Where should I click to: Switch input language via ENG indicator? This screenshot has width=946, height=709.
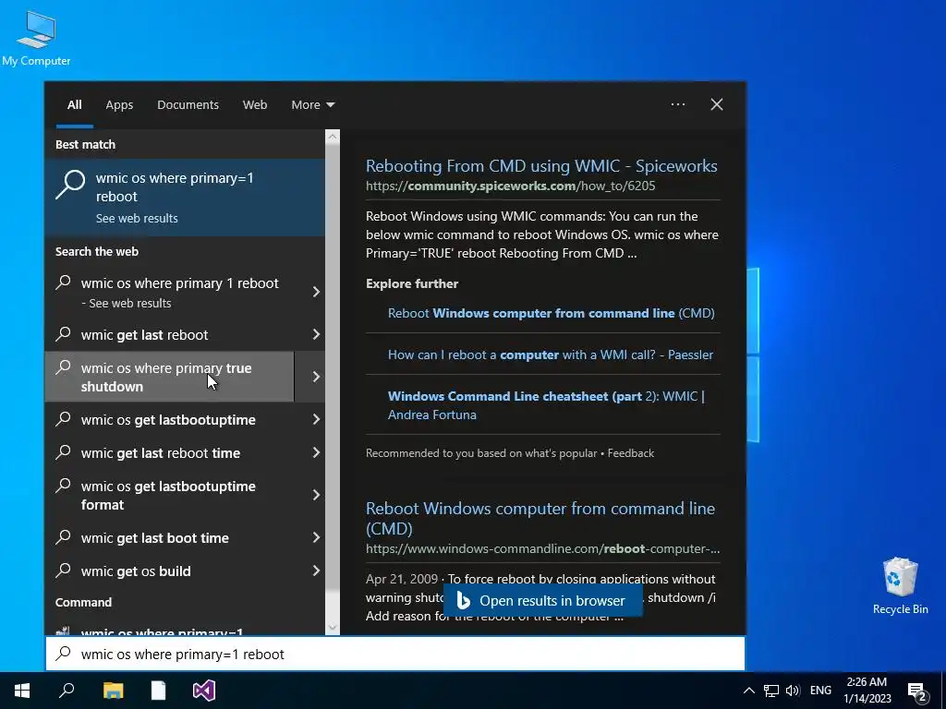pos(820,691)
